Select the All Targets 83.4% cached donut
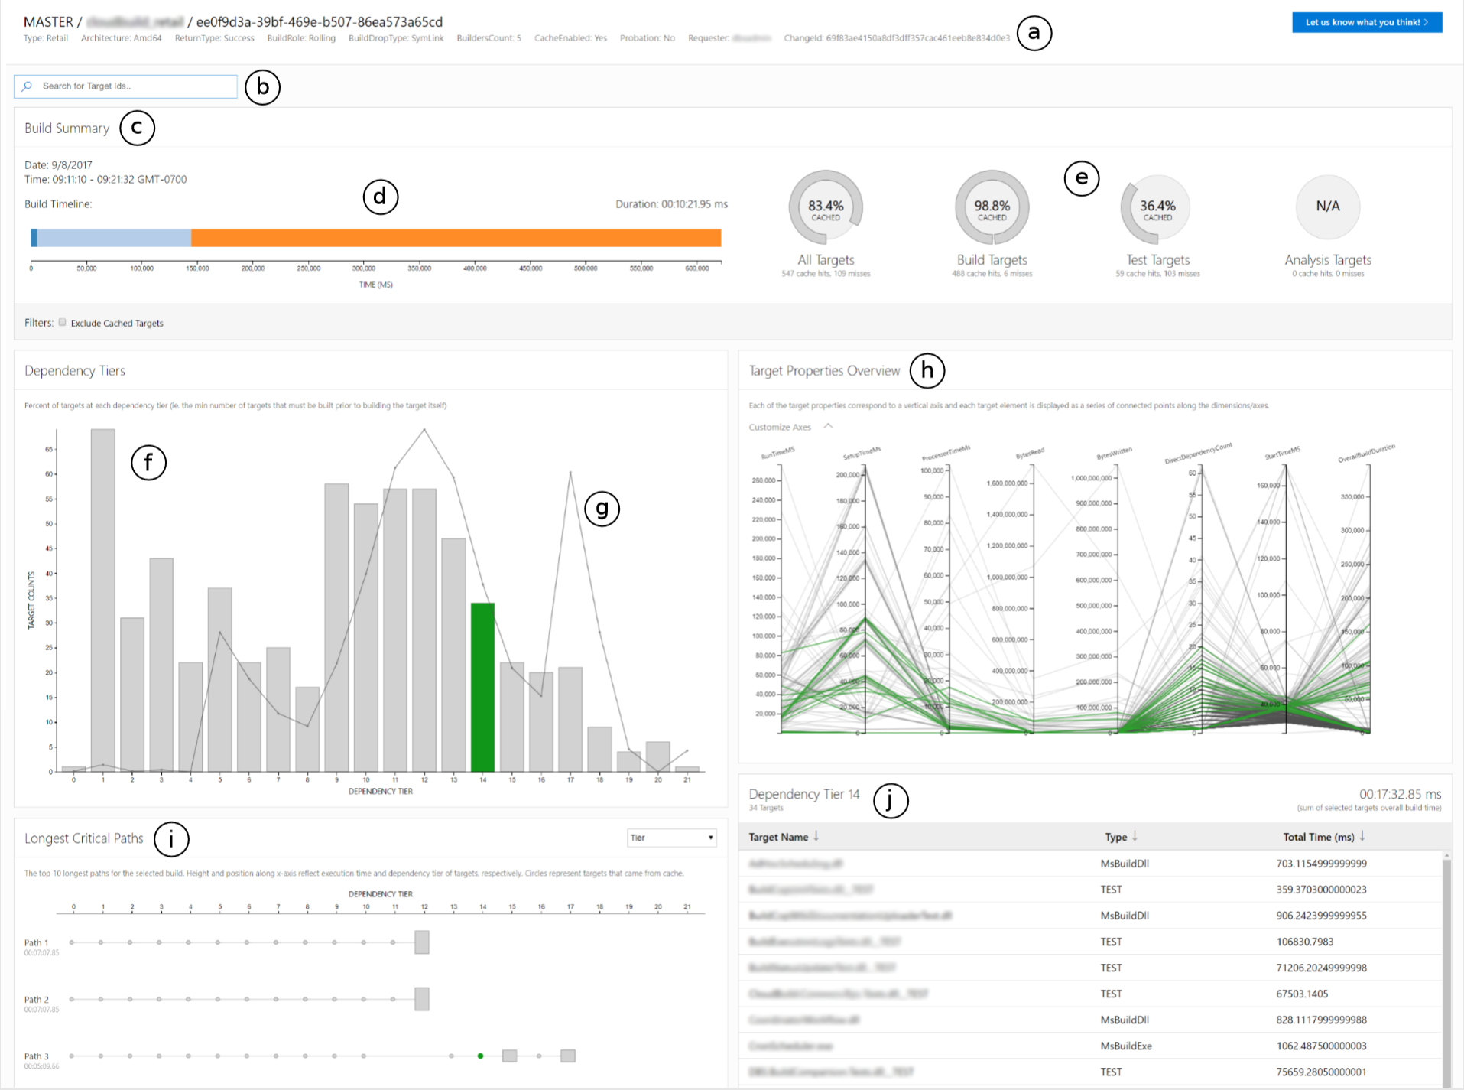The width and height of the screenshot is (1464, 1090). [826, 207]
